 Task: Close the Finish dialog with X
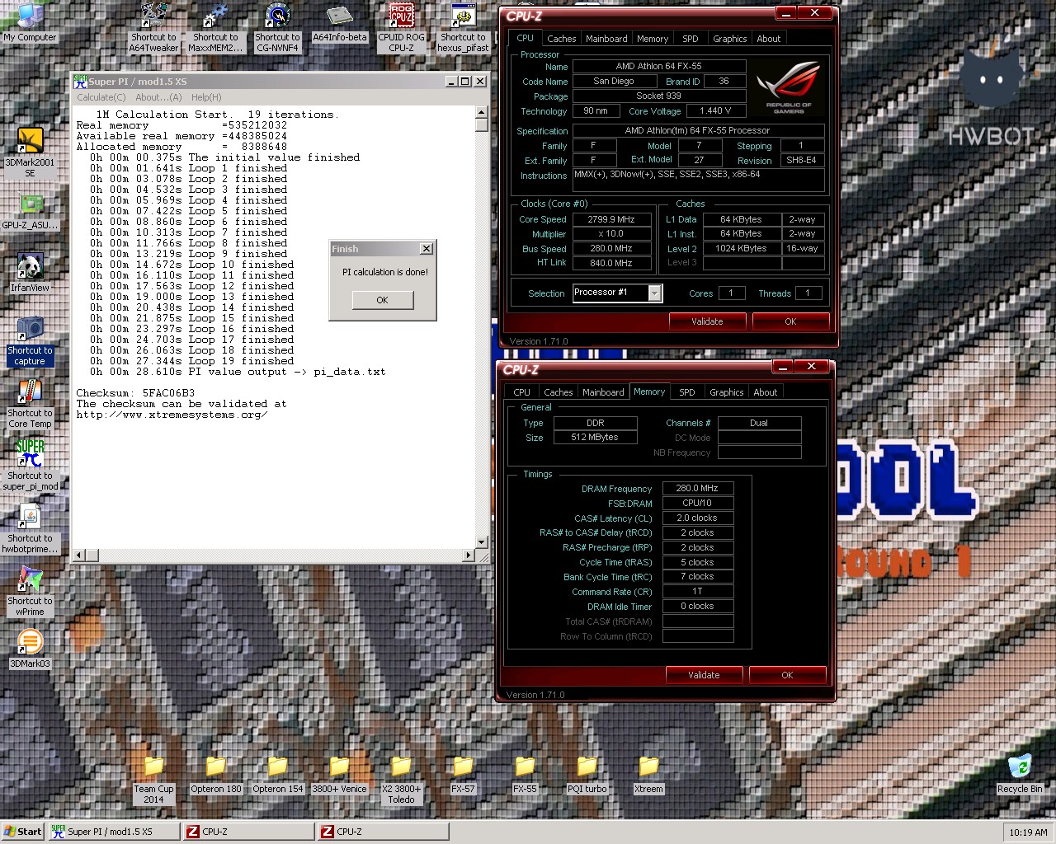tap(427, 248)
